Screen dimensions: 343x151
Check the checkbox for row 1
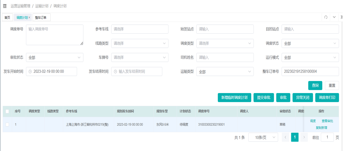click(7, 125)
